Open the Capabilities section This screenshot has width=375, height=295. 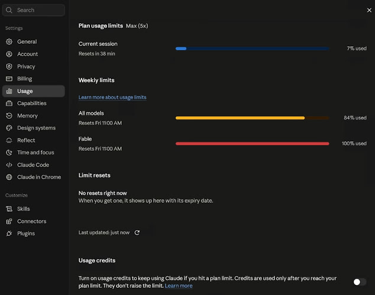pyautogui.click(x=34, y=103)
